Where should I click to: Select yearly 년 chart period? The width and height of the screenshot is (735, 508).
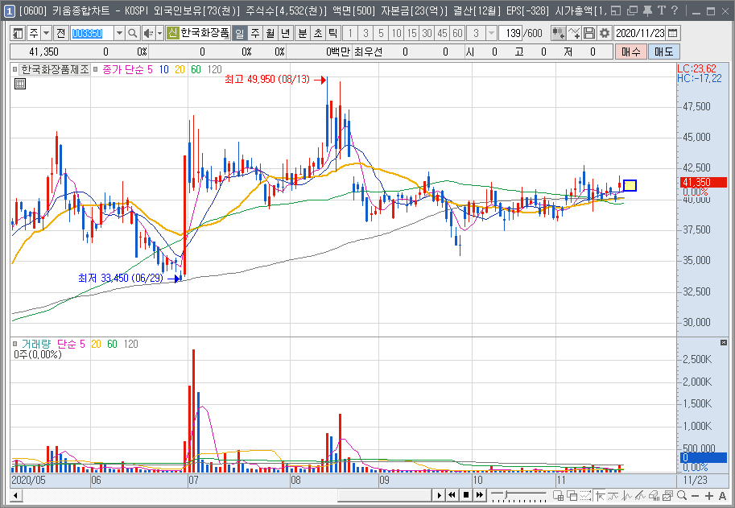pyautogui.click(x=286, y=33)
